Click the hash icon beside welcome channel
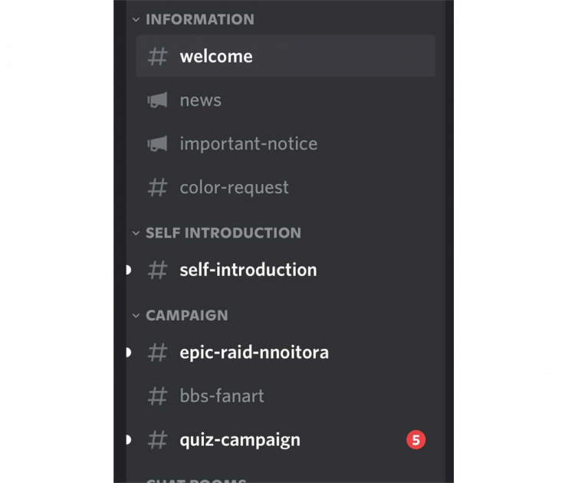This screenshot has width=568, height=483. point(157,56)
